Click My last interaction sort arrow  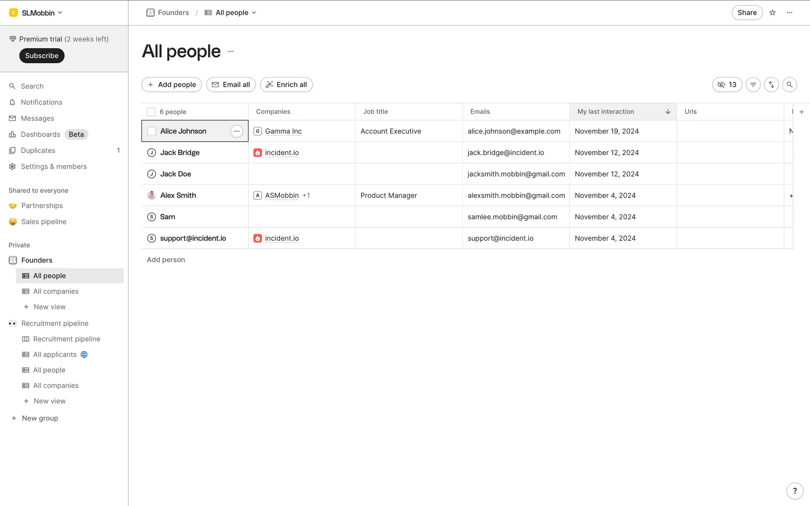pos(668,112)
